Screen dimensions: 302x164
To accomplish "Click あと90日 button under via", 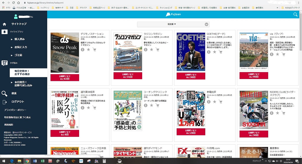I will point(254,76).
